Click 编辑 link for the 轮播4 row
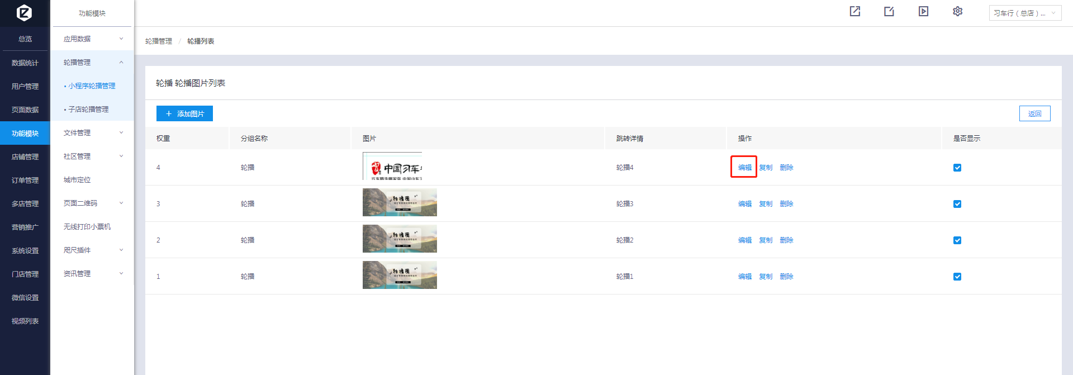The image size is (1073, 375). (744, 168)
